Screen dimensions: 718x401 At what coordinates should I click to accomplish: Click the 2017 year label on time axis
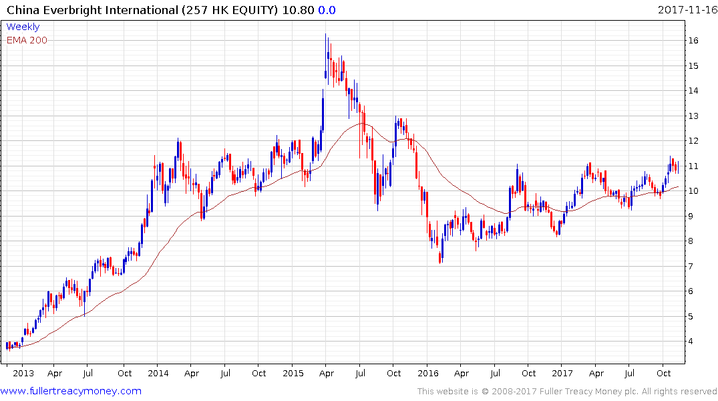point(562,373)
